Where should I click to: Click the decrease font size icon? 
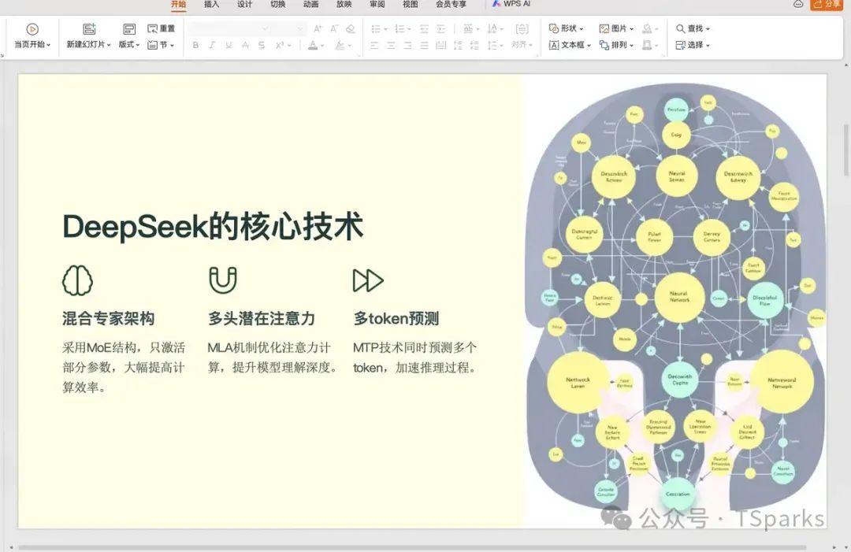click(x=334, y=28)
